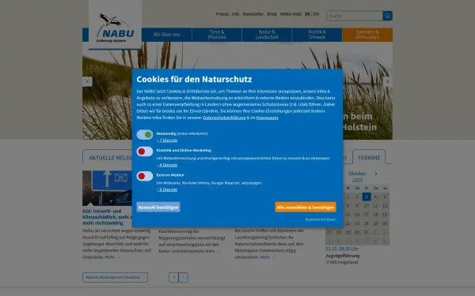The width and height of the screenshot is (475, 296).
Task: Expand 4 Dienste under Statistik
Action: [x=167, y=165]
